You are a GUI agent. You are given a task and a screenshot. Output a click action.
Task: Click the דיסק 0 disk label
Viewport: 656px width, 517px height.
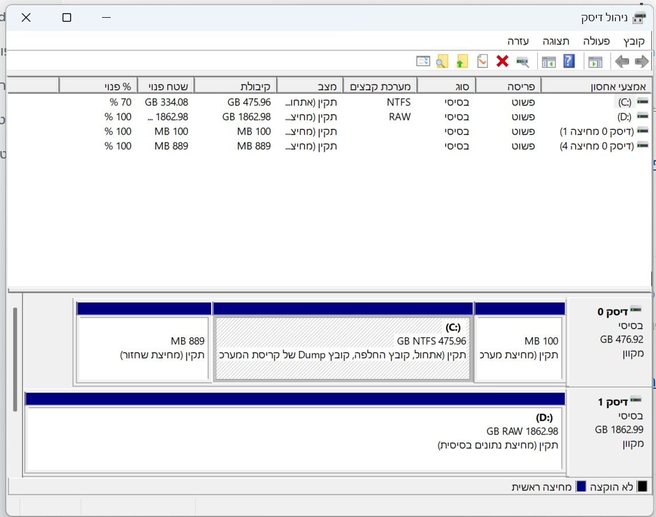(x=612, y=311)
